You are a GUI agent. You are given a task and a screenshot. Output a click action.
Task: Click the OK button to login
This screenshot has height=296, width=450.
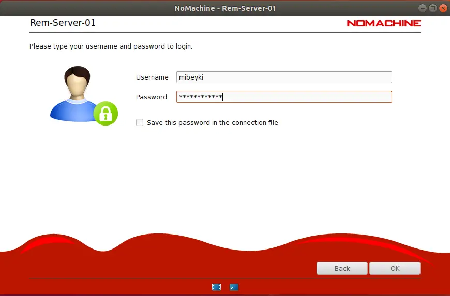click(x=395, y=268)
